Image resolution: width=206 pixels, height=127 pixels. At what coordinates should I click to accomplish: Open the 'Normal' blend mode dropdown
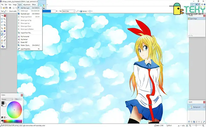click(x=84, y=11)
